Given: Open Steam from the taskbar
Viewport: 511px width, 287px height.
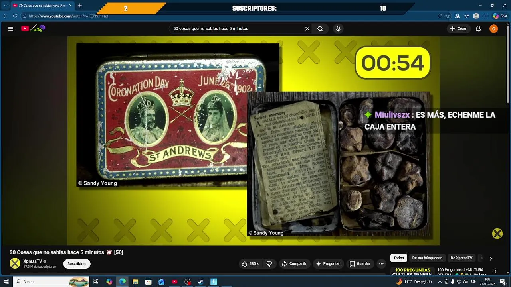Looking at the screenshot, I should point(200,282).
